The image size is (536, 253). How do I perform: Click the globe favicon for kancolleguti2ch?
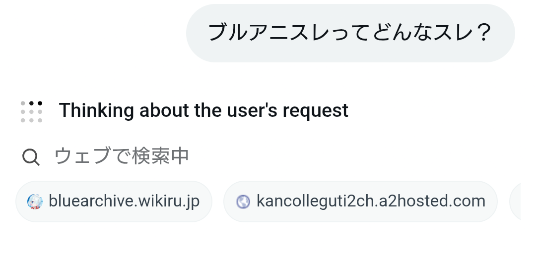click(243, 202)
